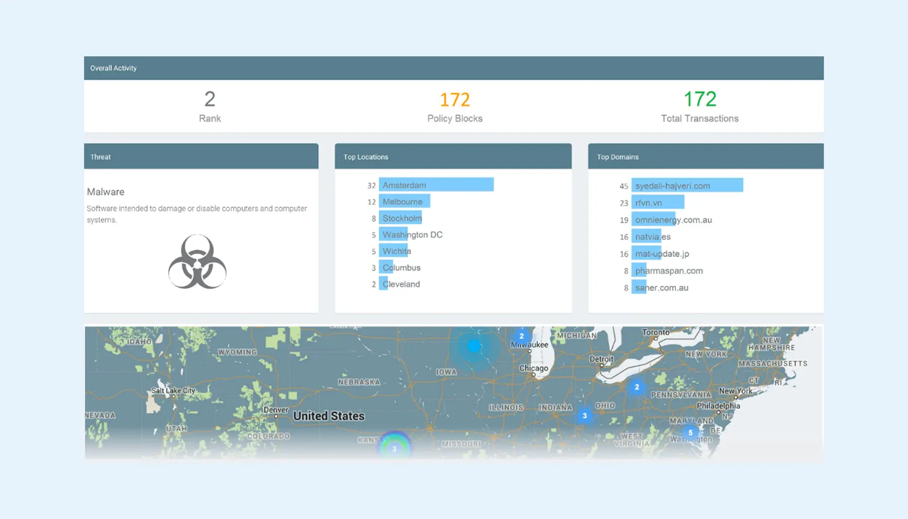Click the cluster marker 2 in Pennsylvania
908x519 pixels.
tap(637, 387)
